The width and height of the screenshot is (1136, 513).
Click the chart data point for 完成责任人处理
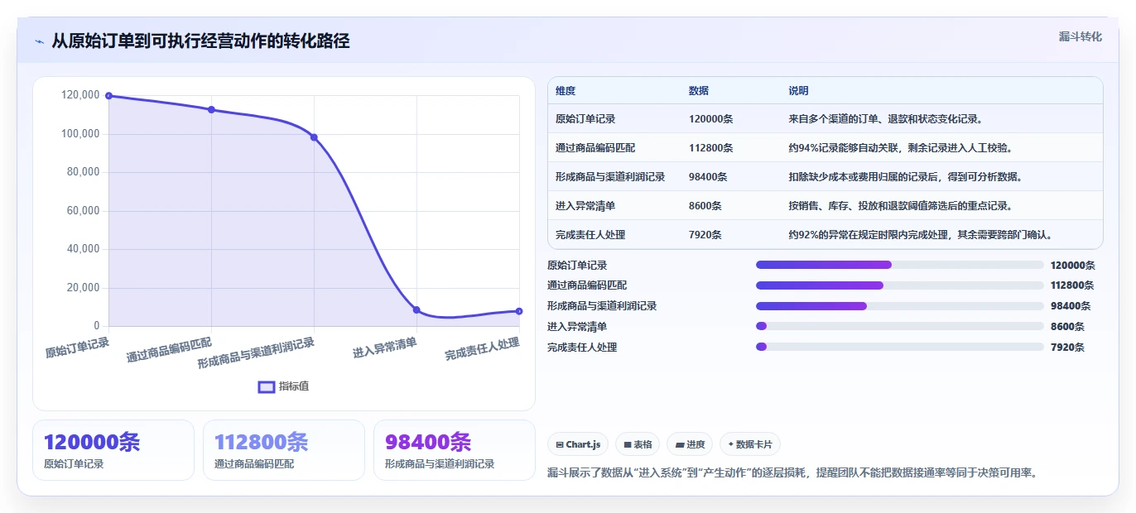519,311
